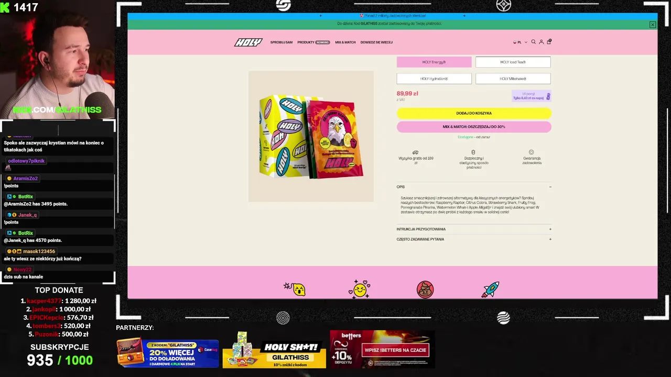
Task: Click the HOLY SH*T GILATHISS partner banner
Action: pyautogui.click(x=274, y=350)
